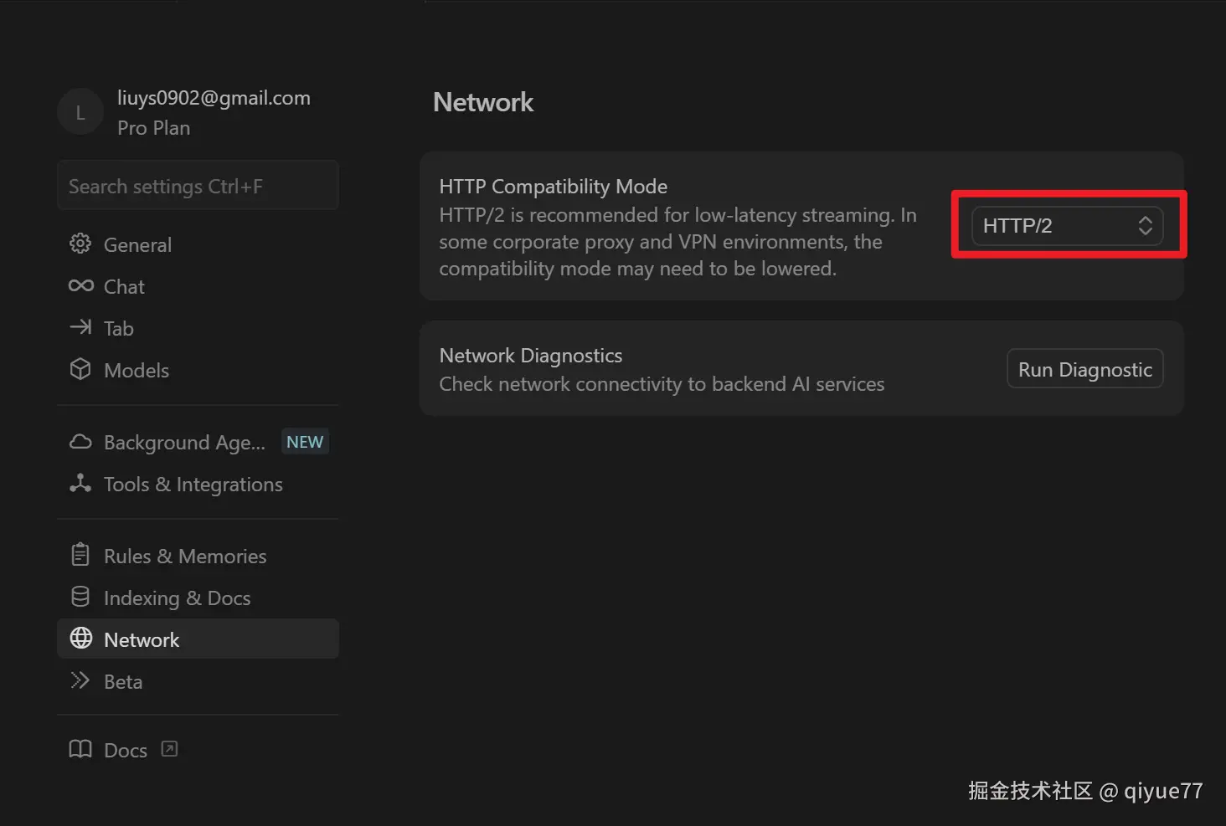Click the Background Agents cloud icon
The height and width of the screenshot is (826, 1226).
coord(80,442)
